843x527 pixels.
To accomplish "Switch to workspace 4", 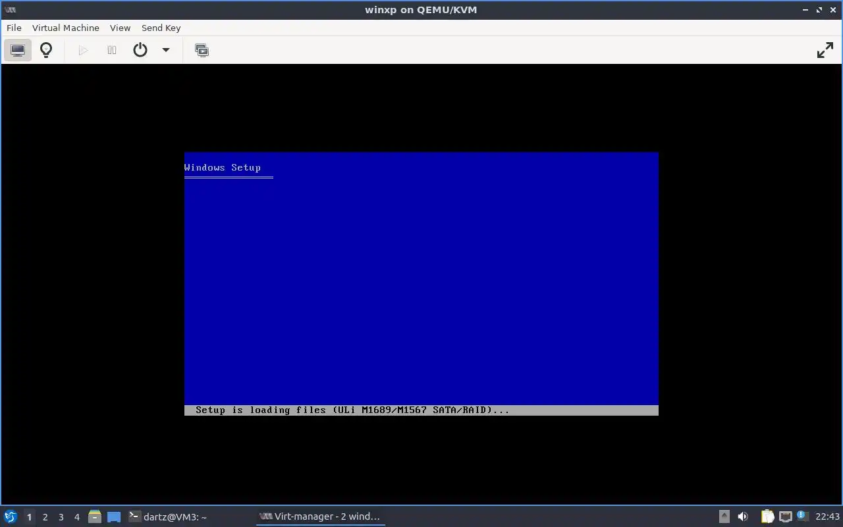I will 76,517.
